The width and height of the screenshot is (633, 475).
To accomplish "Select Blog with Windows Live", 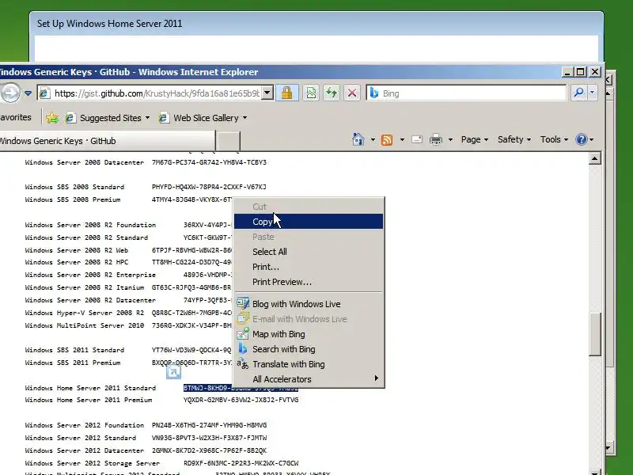I will [x=309, y=304].
